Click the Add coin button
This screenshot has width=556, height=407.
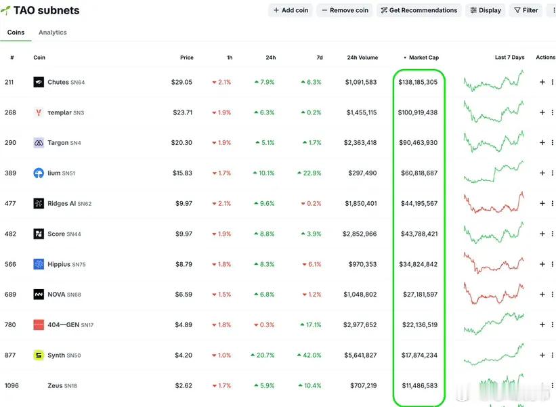tap(290, 10)
